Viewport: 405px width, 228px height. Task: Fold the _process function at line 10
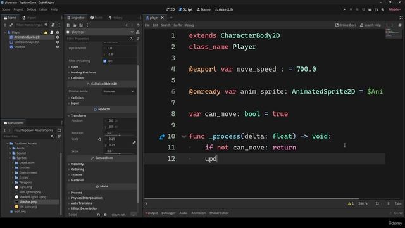(184, 136)
